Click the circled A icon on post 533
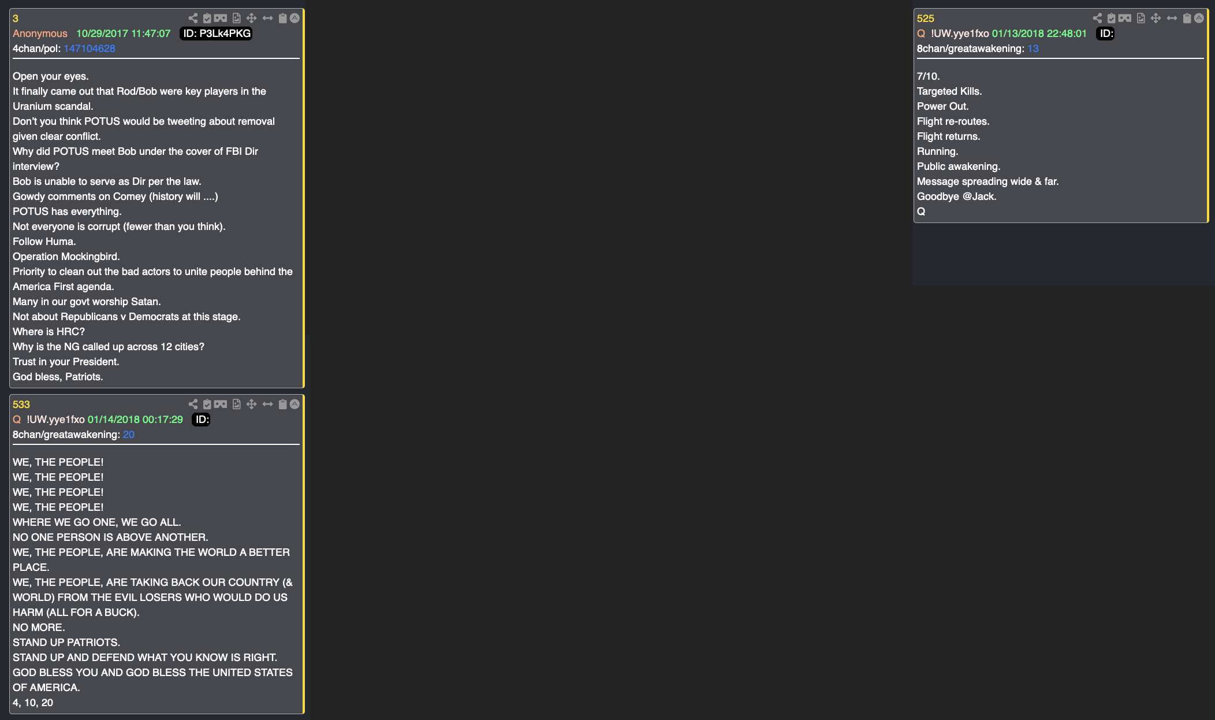Screen dimensions: 1215x720 point(295,404)
